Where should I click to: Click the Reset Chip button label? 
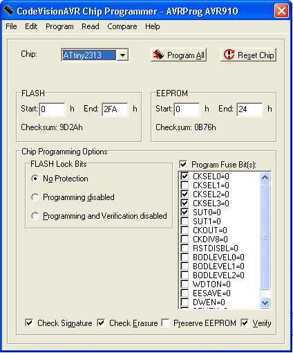point(256,55)
